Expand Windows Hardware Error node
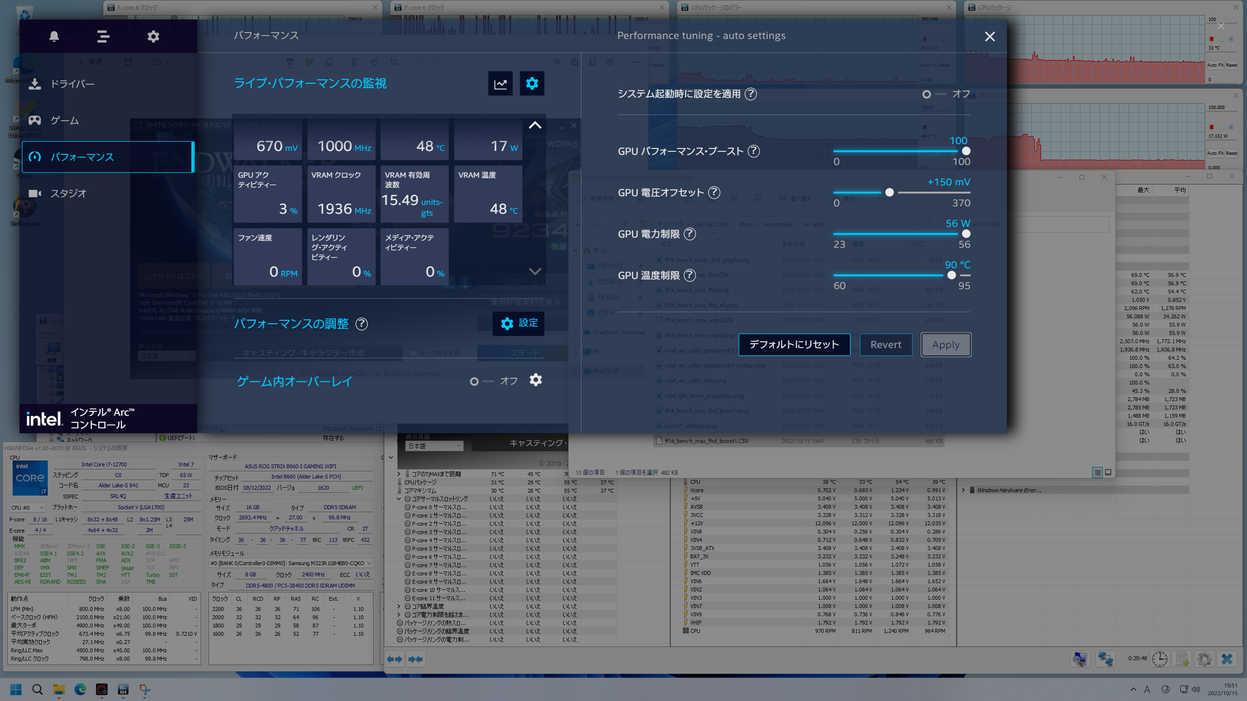 tap(963, 490)
